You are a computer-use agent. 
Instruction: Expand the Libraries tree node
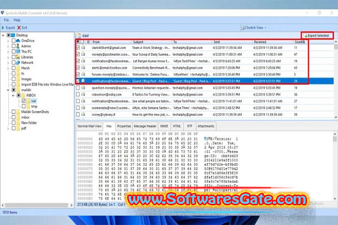click(x=8, y=57)
